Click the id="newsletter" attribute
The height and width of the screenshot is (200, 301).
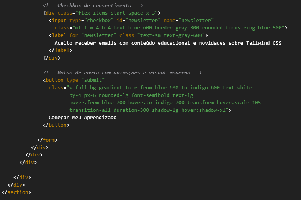coord(138,21)
